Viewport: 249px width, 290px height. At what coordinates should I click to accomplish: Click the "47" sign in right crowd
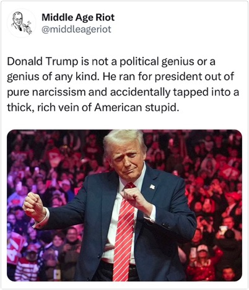pos(229,172)
